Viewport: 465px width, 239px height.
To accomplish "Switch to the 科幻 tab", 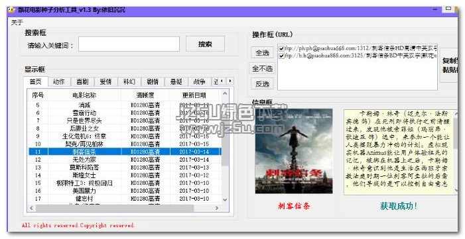I will [129, 81].
